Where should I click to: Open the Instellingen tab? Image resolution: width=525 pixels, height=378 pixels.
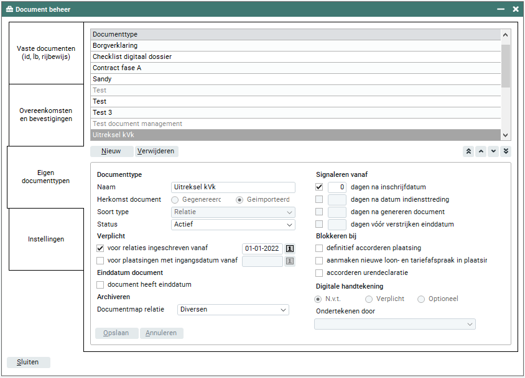pyautogui.click(x=46, y=239)
